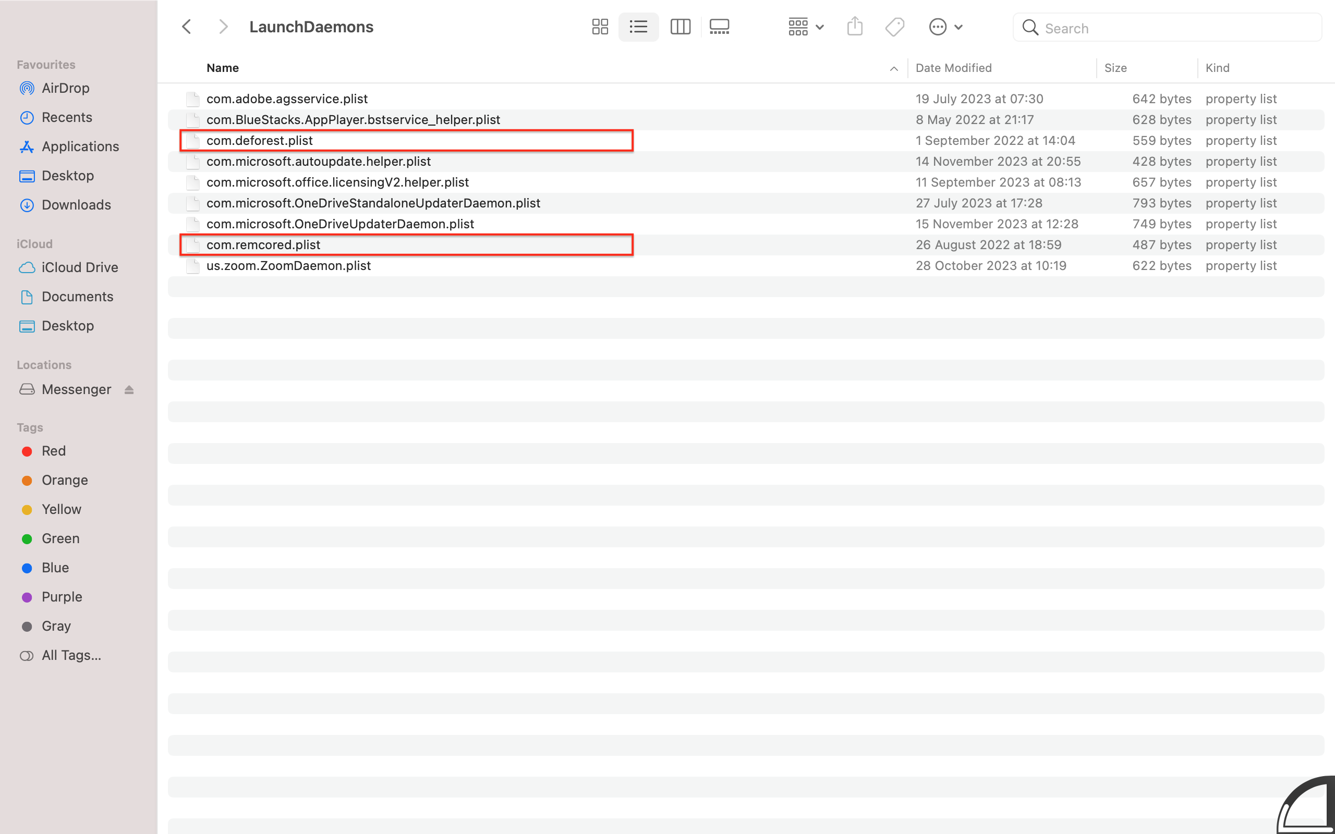
Task: Sort by the Size column header
Action: [x=1115, y=68]
